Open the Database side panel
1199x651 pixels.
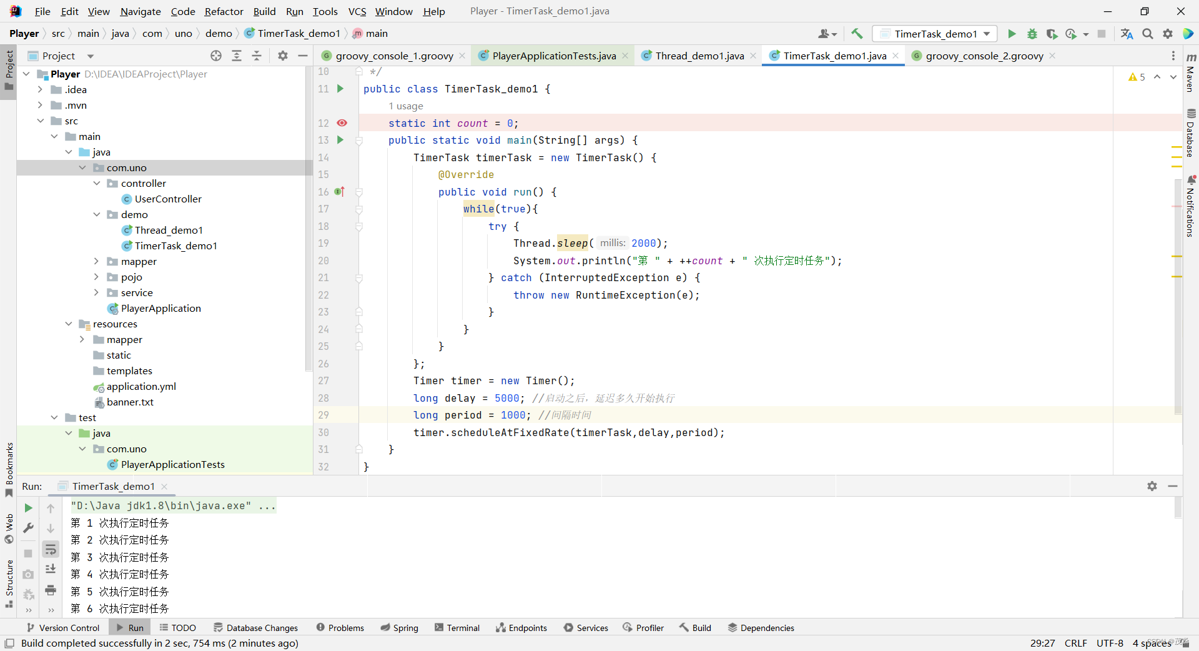(1190, 132)
